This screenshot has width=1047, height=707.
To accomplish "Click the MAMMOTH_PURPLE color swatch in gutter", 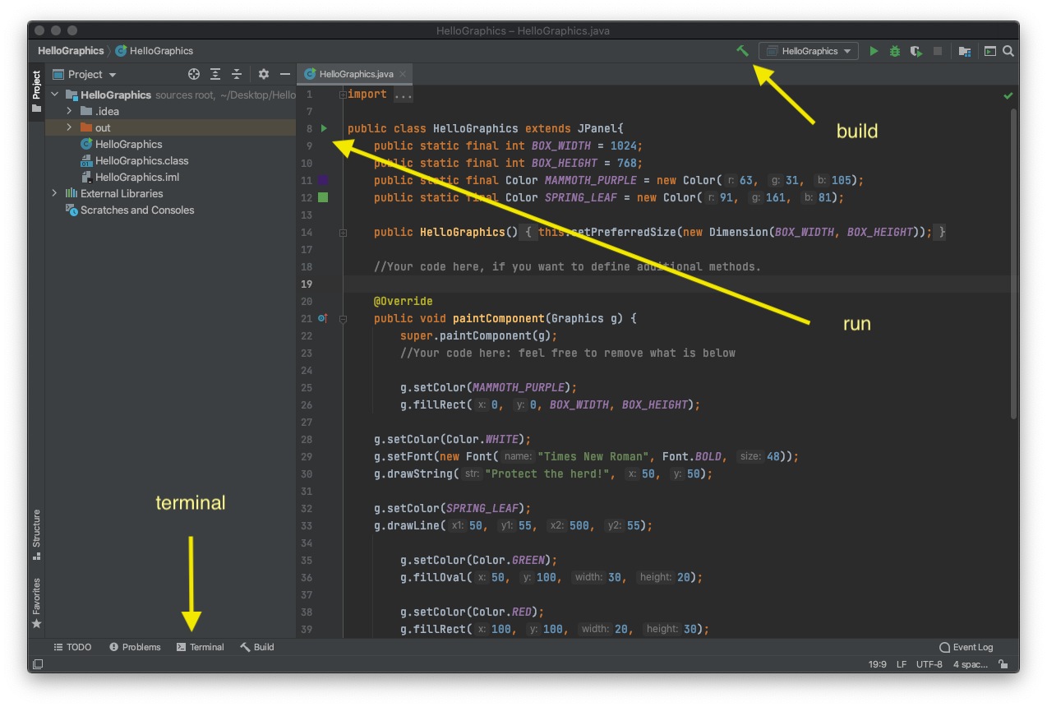I will pyautogui.click(x=323, y=180).
